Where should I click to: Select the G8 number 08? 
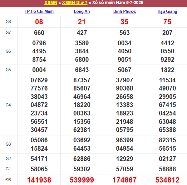[39, 22]
